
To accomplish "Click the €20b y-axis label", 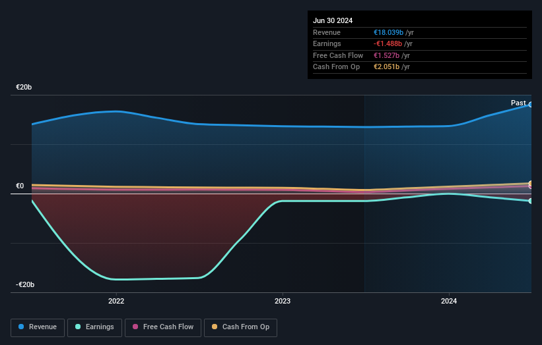I will click(24, 87).
